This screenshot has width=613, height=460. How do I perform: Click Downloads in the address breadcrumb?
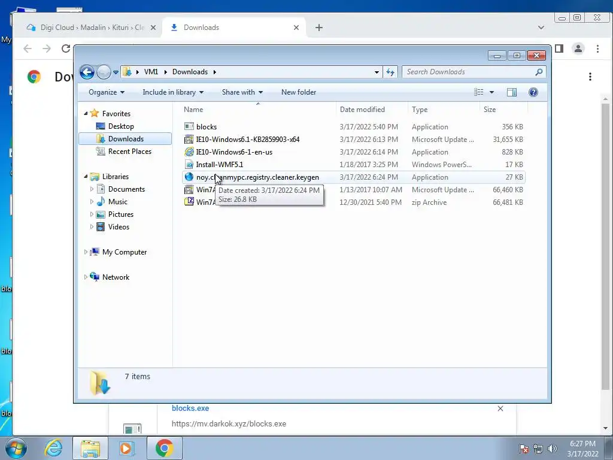click(x=190, y=72)
